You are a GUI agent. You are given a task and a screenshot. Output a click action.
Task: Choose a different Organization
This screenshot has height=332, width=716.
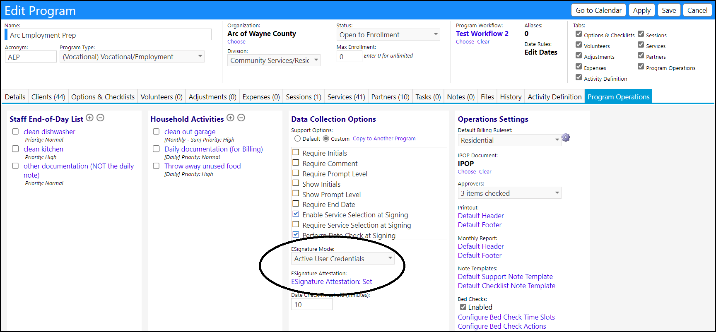(x=236, y=42)
